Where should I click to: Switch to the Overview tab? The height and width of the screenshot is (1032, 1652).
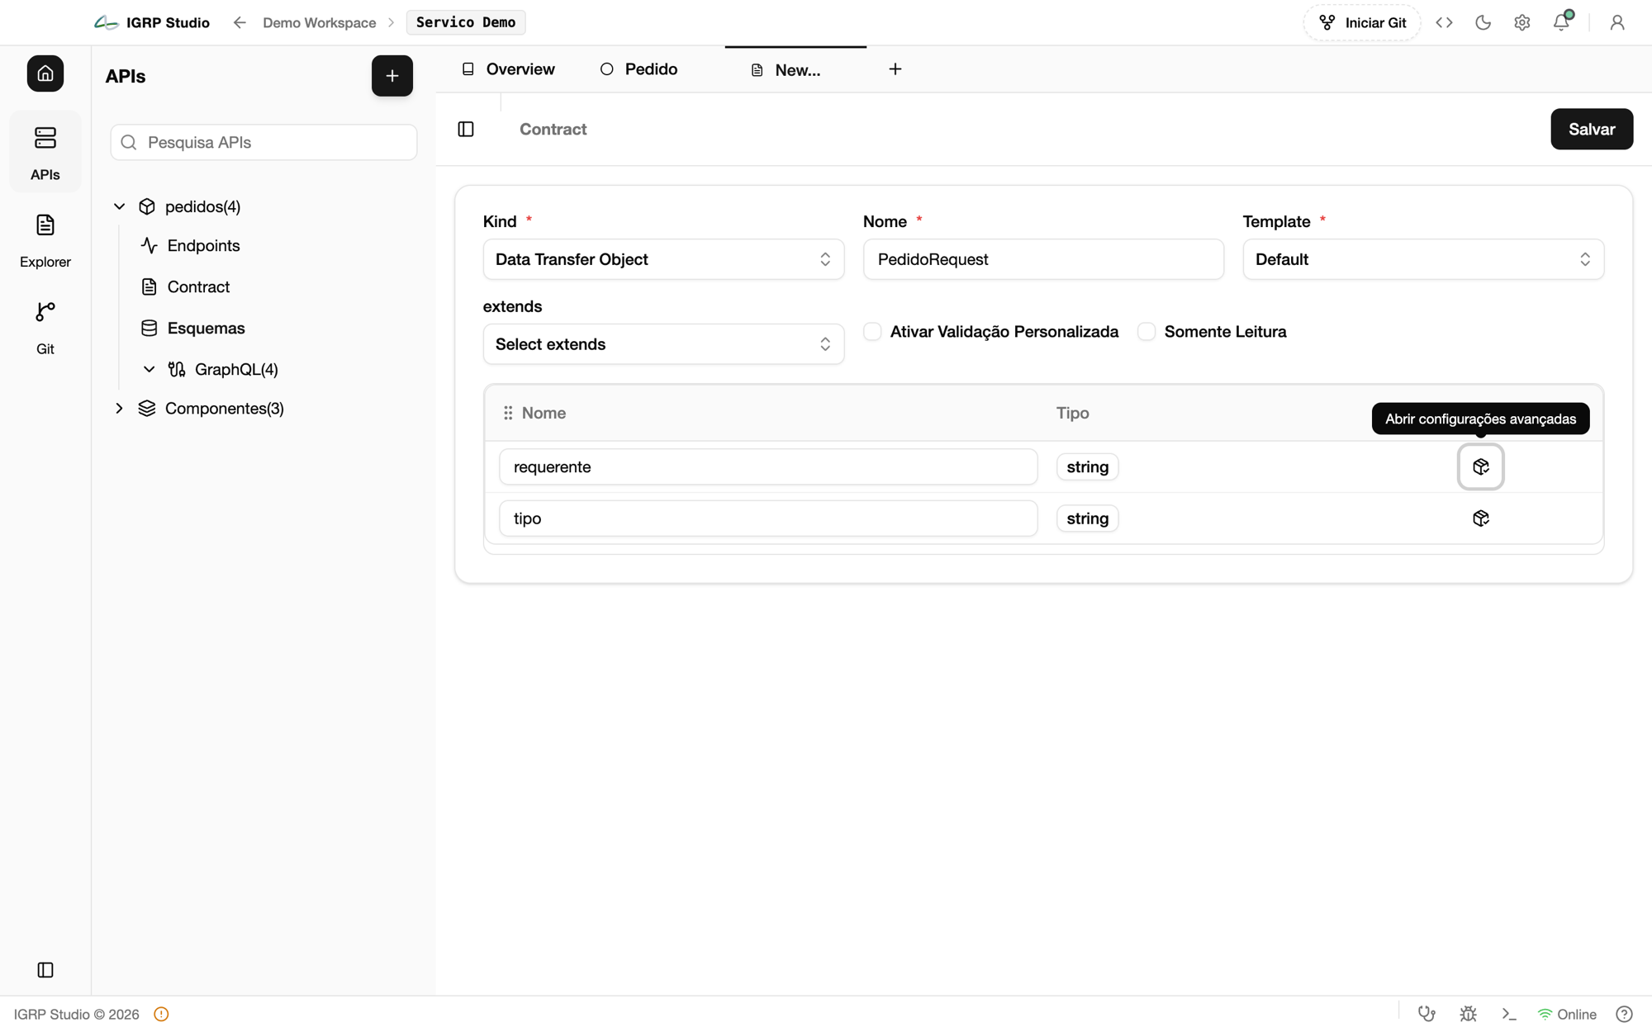pyautogui.click(x=508, y=69)
